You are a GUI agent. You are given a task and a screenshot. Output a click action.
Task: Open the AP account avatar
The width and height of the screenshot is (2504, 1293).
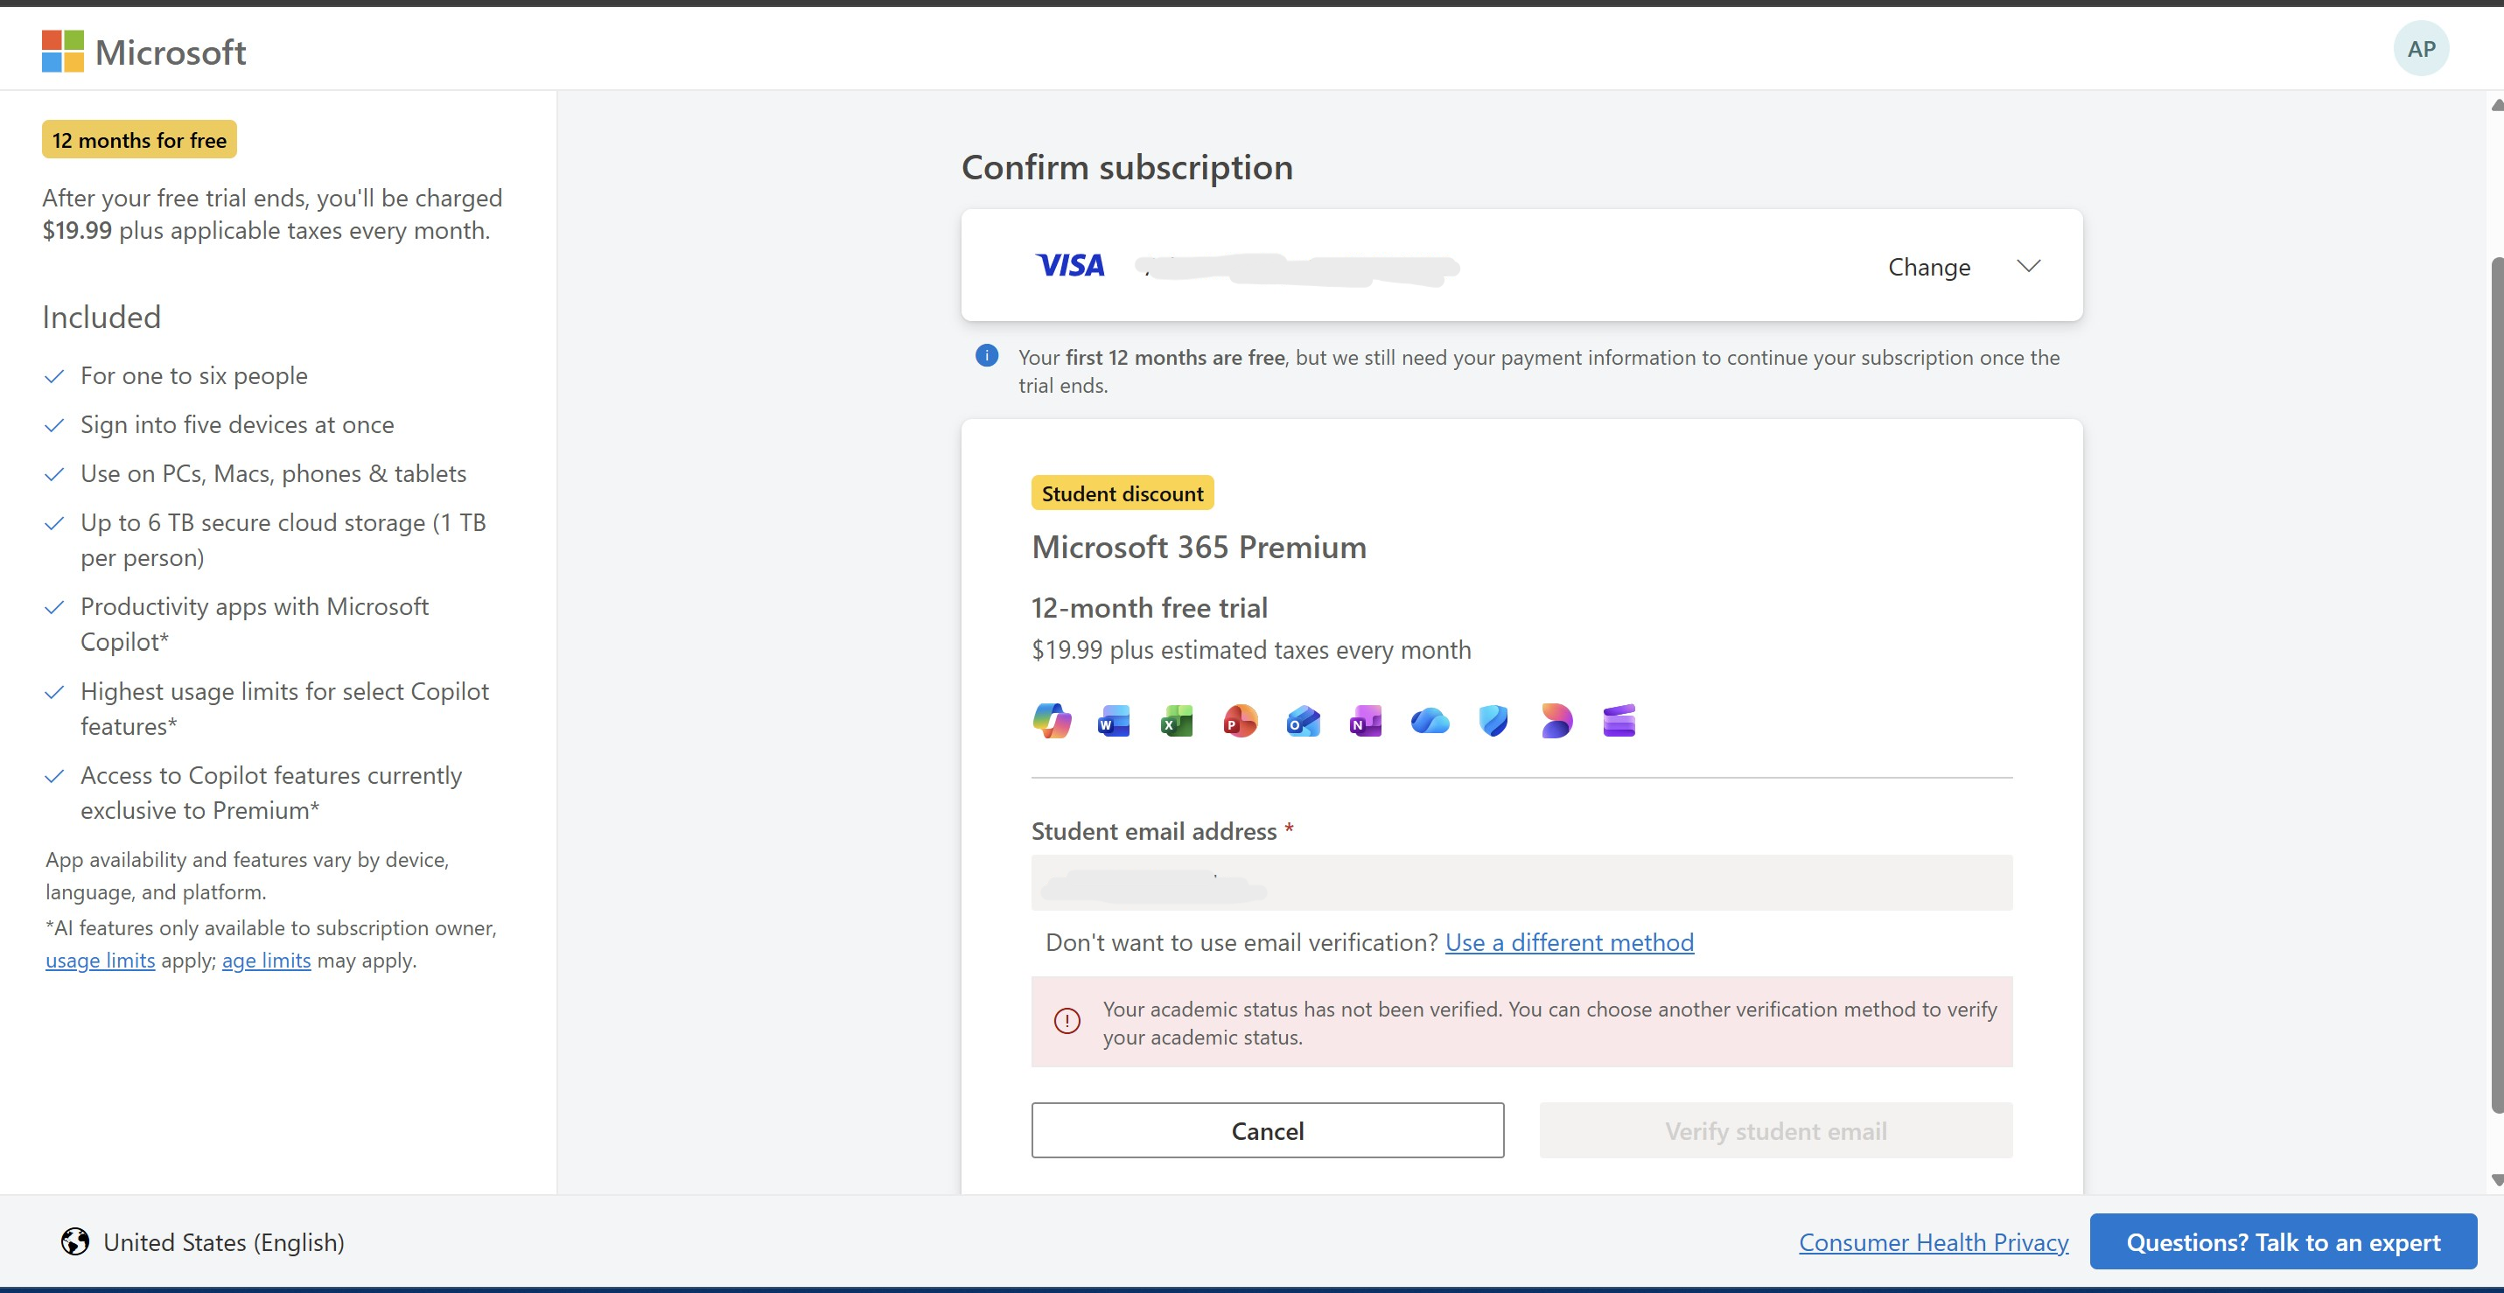click(2420, 50)
